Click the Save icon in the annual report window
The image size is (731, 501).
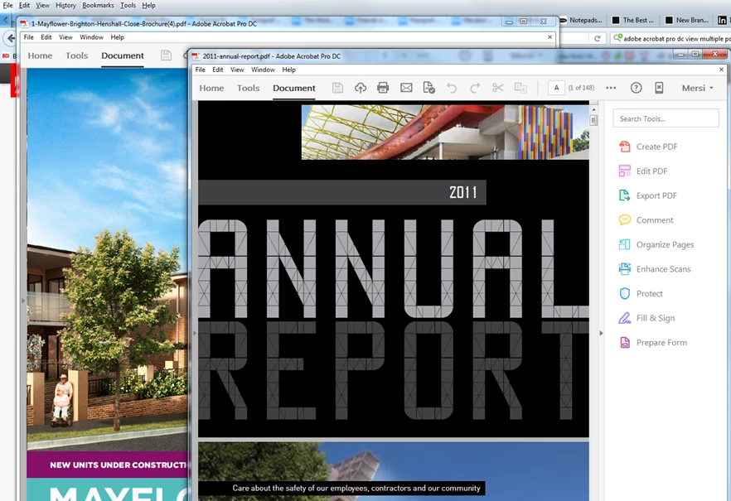tap(337, 88)
